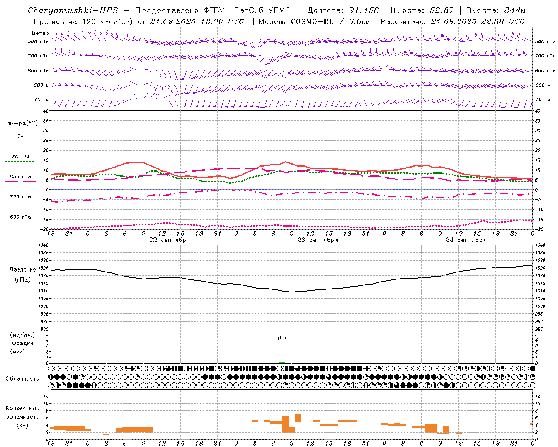Click the Cheryomushki-HPS station title
The width and height of the screenshot is (558, 447).
[73, 10]
